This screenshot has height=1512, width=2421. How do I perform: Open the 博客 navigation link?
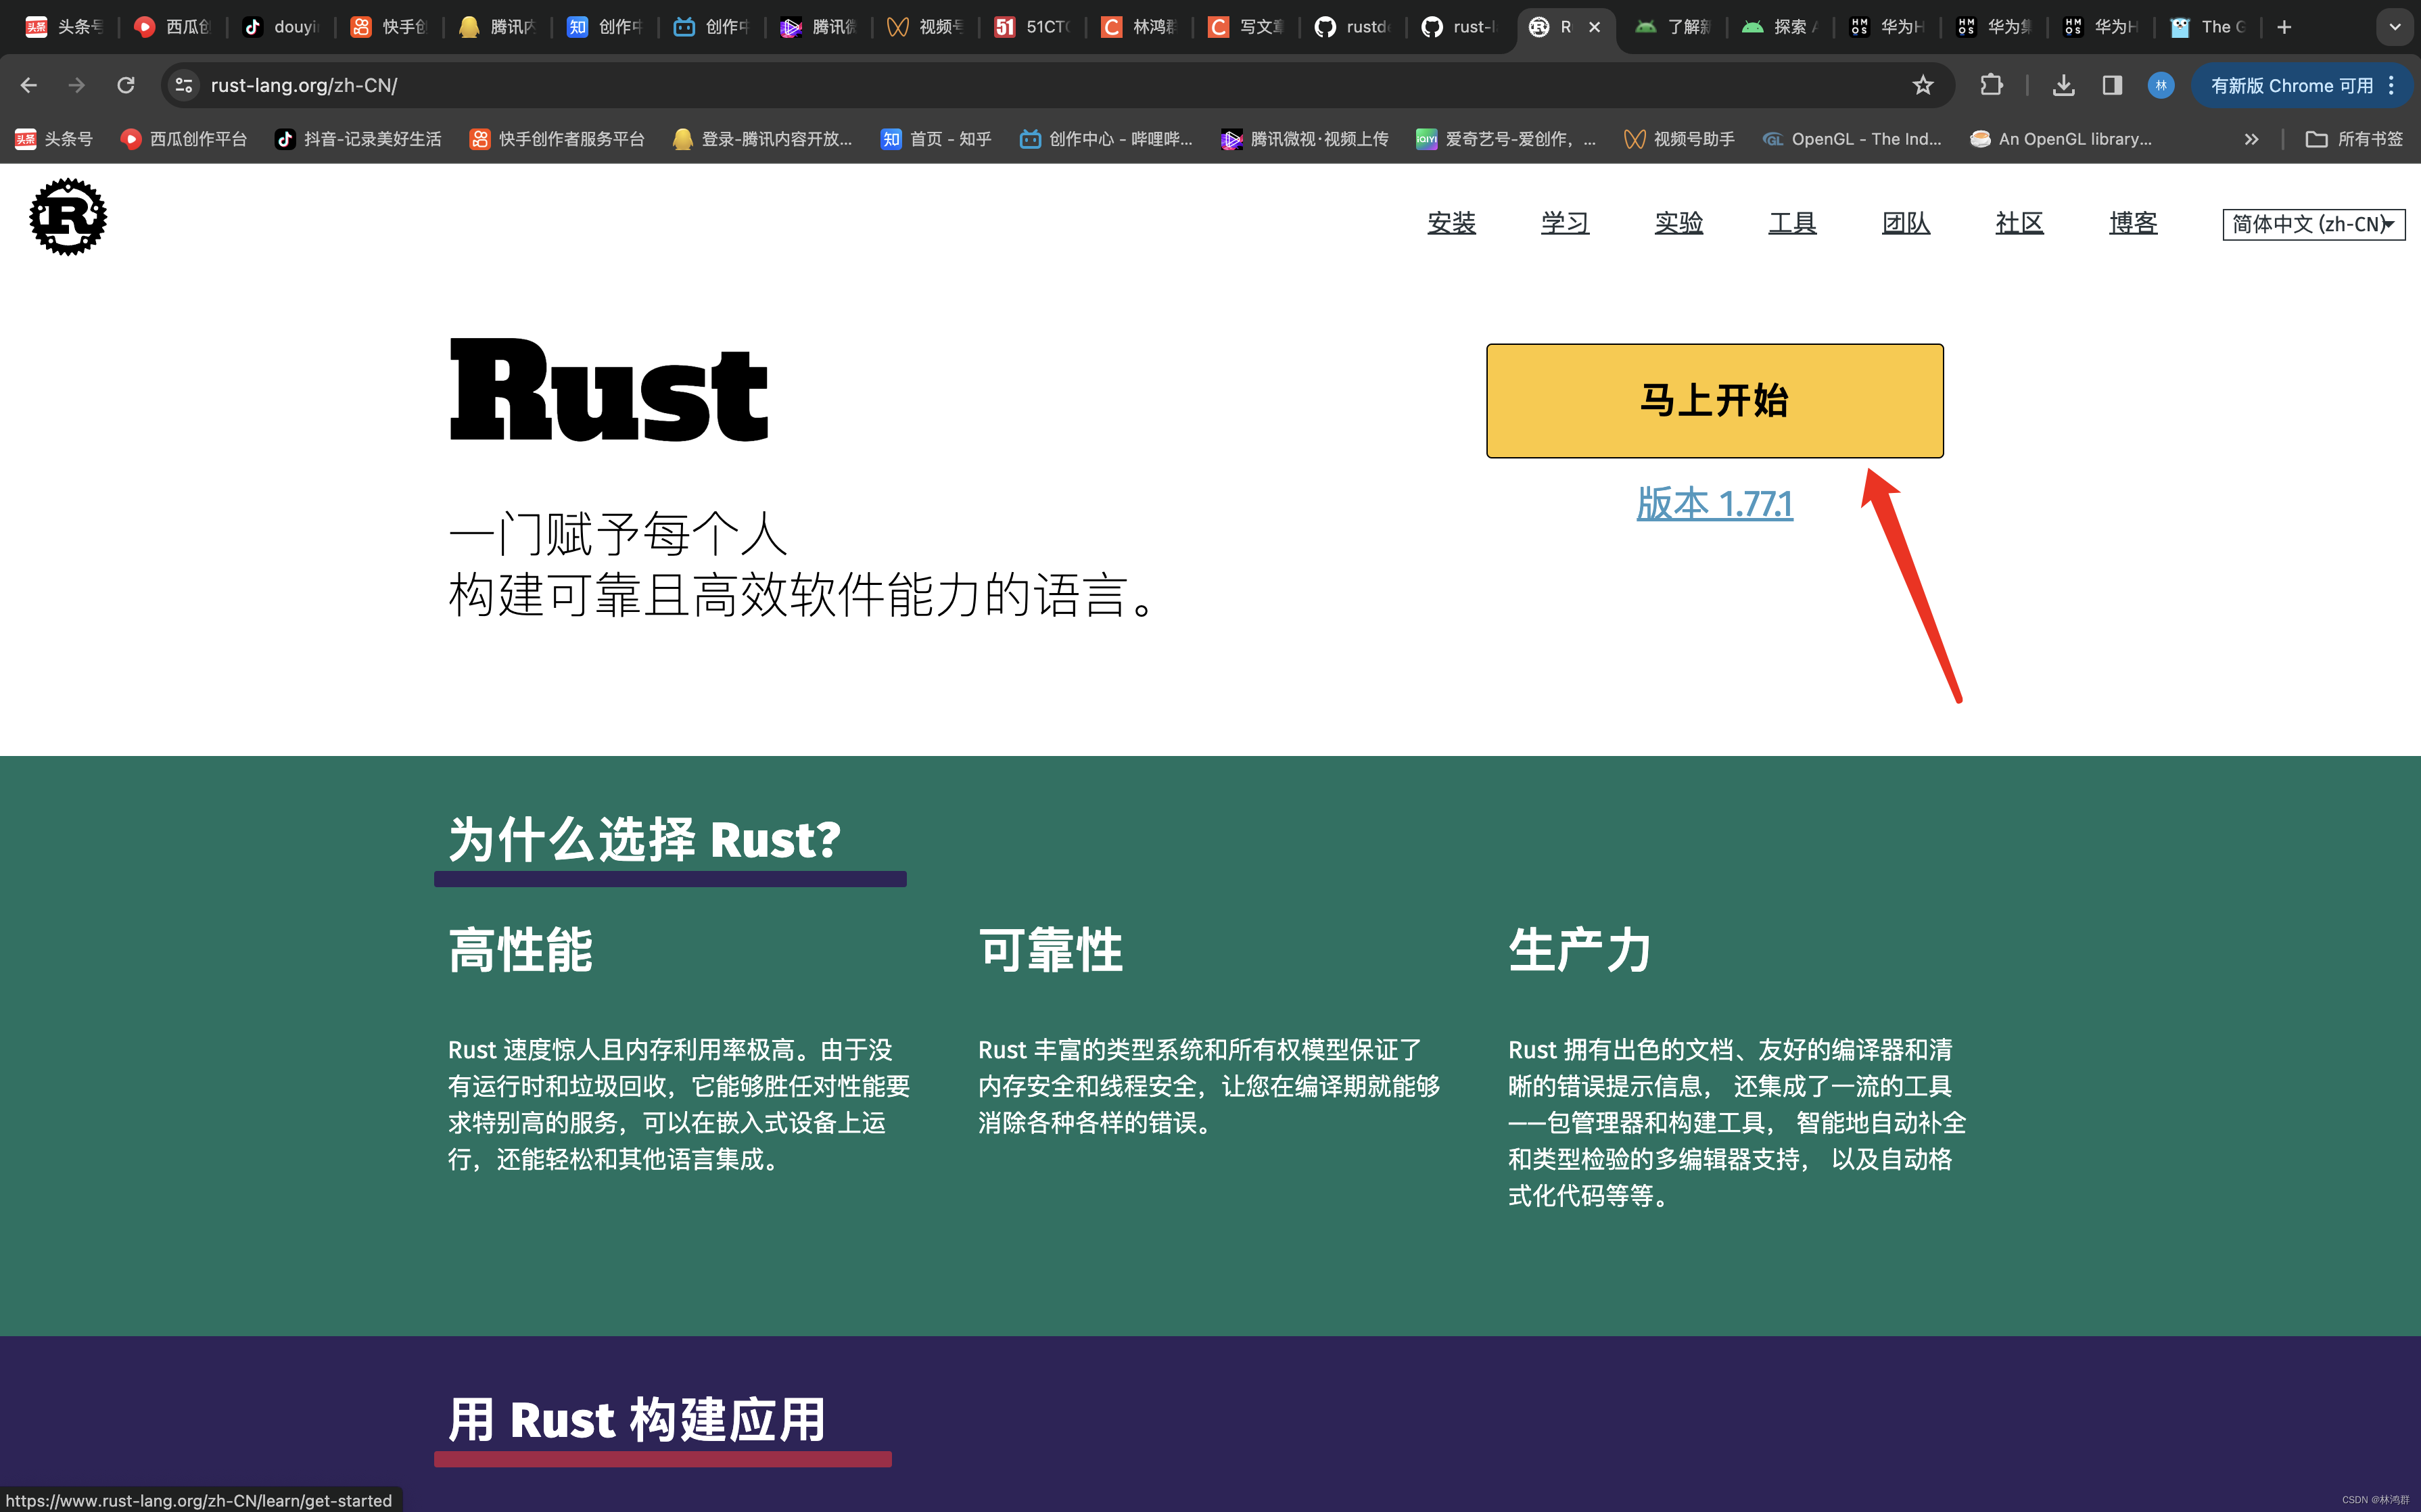(2133, 223)
